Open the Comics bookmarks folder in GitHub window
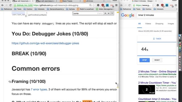 tap(28, 9)
